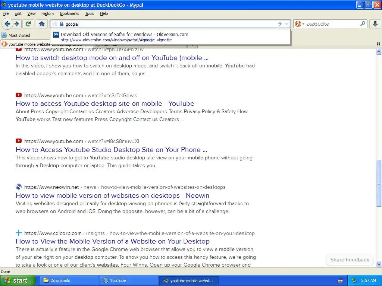Open the Tools menu
Screen dimensions: 382x286
point(90,13)
